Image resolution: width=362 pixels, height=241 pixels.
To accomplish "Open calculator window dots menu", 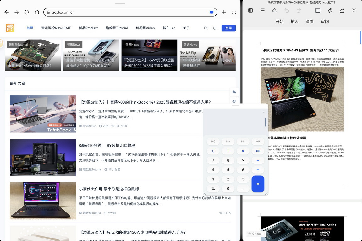I will [264, 111].
